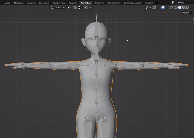Click the add workspace plus icon
The height and width of the screenshot is (138, 194).
coord(157,3)
